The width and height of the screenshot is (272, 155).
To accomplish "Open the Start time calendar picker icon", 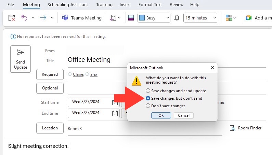I will (115, 102).
